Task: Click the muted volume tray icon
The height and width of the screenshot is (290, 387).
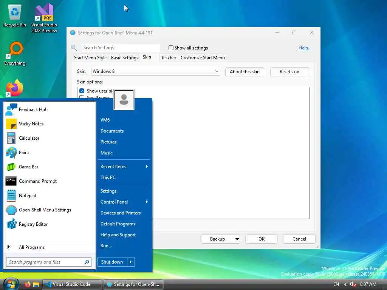Action: click(x=353, y=284)
